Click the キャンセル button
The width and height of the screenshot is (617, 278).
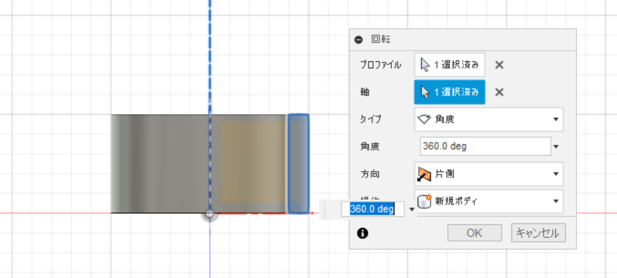tap(538, 233)
